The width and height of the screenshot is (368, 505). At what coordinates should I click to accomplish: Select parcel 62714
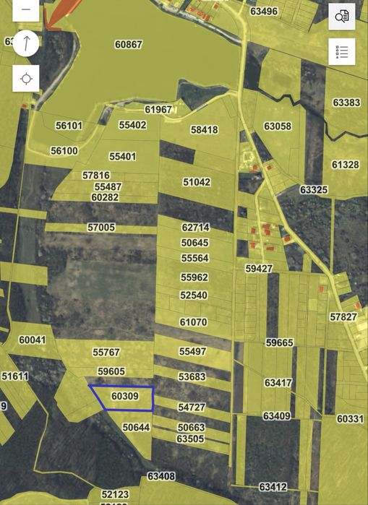coord(196,228)
